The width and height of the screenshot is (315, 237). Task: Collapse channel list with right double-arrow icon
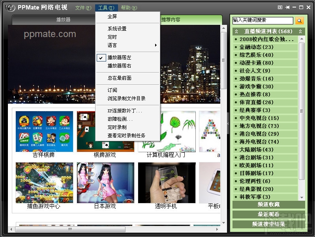click(300, 31)
